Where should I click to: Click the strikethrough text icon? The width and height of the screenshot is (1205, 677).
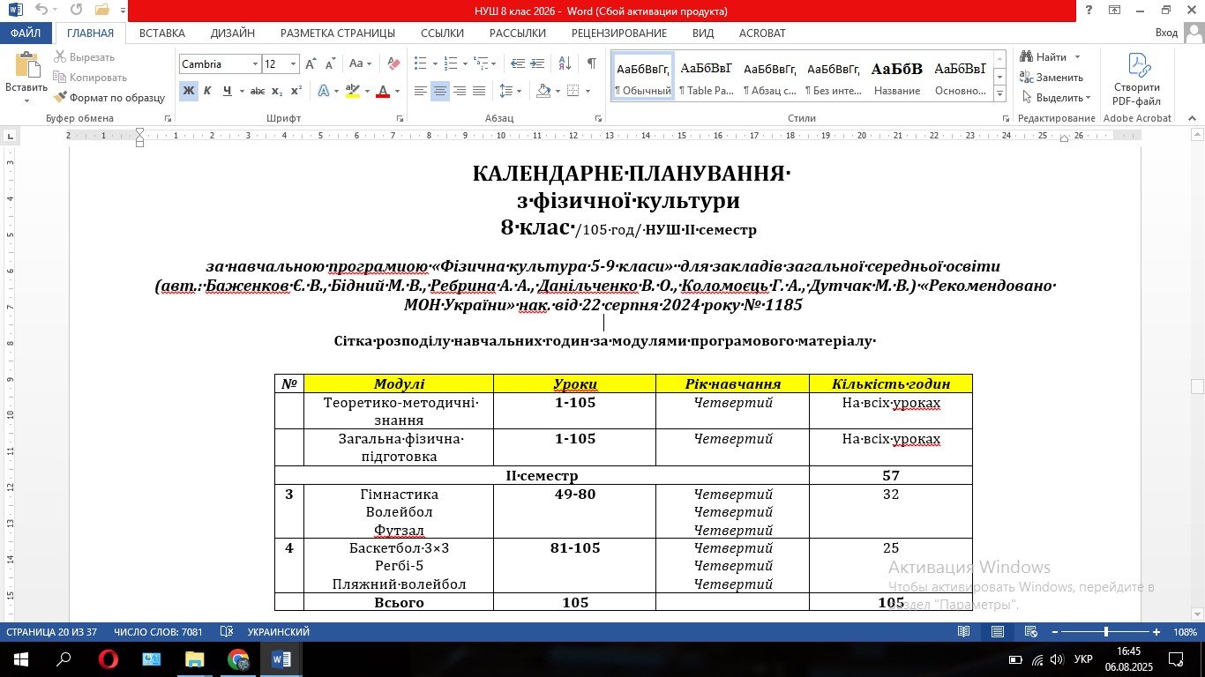pyautogui.click(x=258, y=91)
